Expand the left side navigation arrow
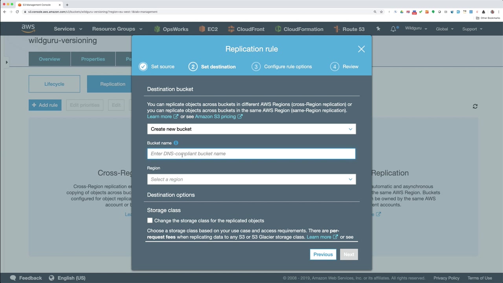 pos(7,62)
